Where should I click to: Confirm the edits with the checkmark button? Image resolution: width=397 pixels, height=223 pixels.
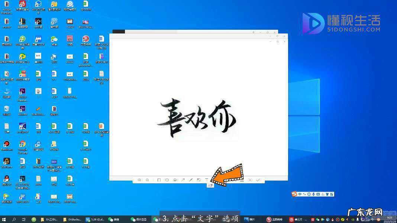point(259,180)
